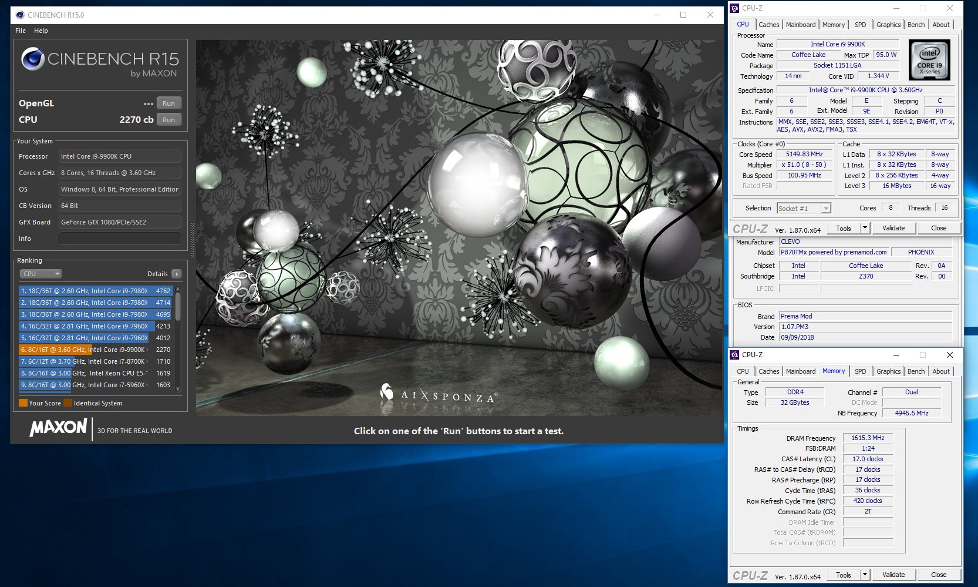Click the Details arrow button in Ranking
Screen dimensions: 978x587
coord(177,274)
